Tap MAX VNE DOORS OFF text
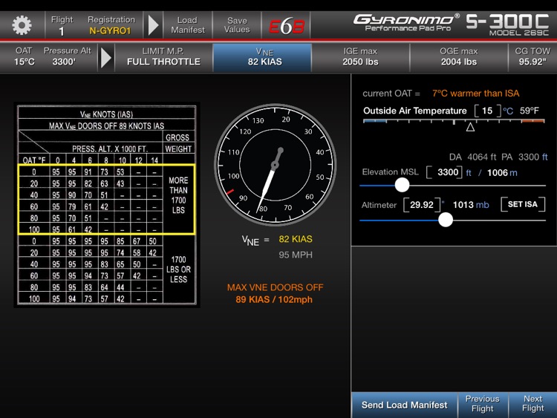This screenshot has height=418, width=557. point(276,287)
